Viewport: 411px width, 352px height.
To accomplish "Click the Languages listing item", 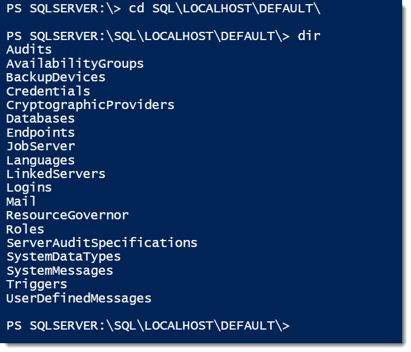I will pyautogui.click(x=41, y=160).
